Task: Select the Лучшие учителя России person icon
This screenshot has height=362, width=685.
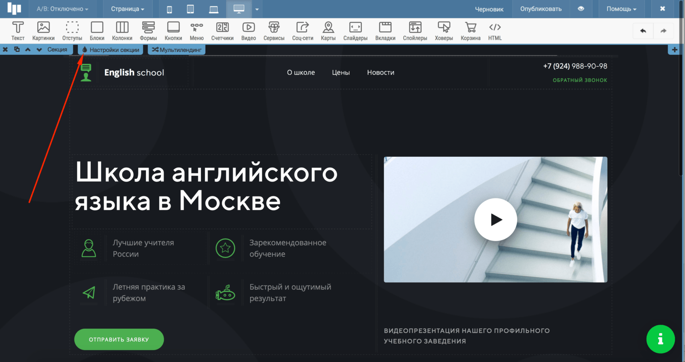Action: click(x=89, y=248)
